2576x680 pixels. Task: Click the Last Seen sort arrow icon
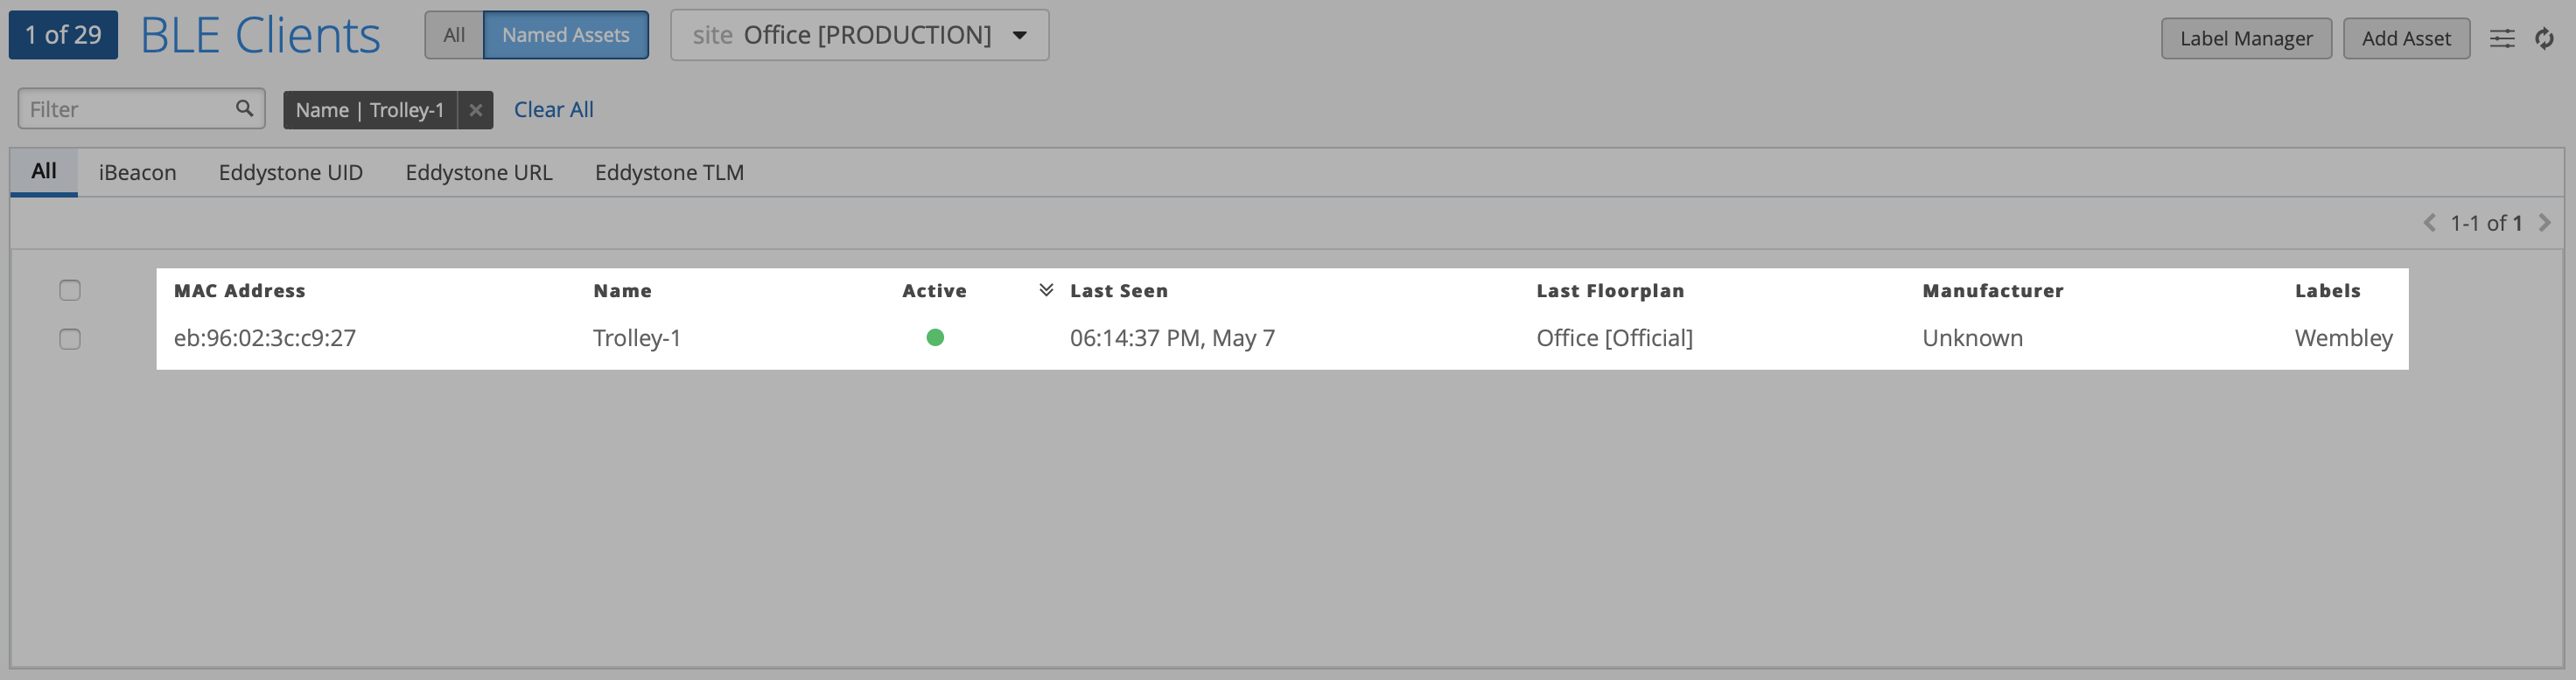pos(1046,290)
